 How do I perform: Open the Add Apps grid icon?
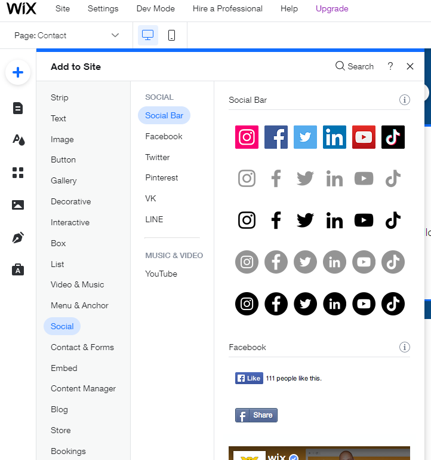click(x=18, y=173)
